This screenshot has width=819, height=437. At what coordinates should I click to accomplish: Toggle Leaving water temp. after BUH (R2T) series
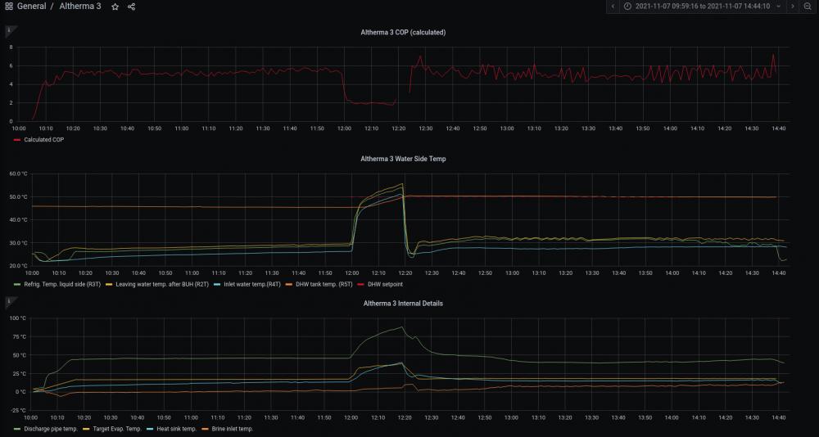point(162,285)
